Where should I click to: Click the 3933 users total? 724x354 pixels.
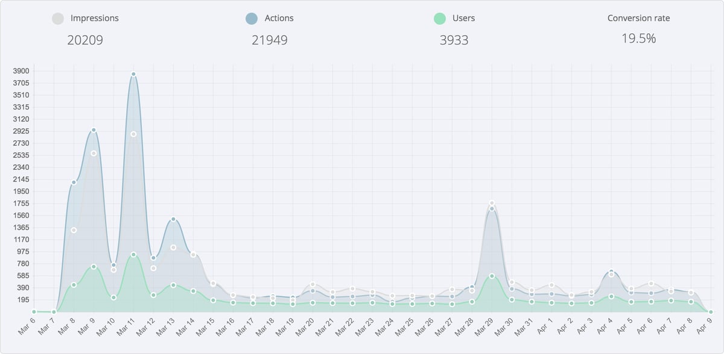pyautogui.click(x=454, y=40)
